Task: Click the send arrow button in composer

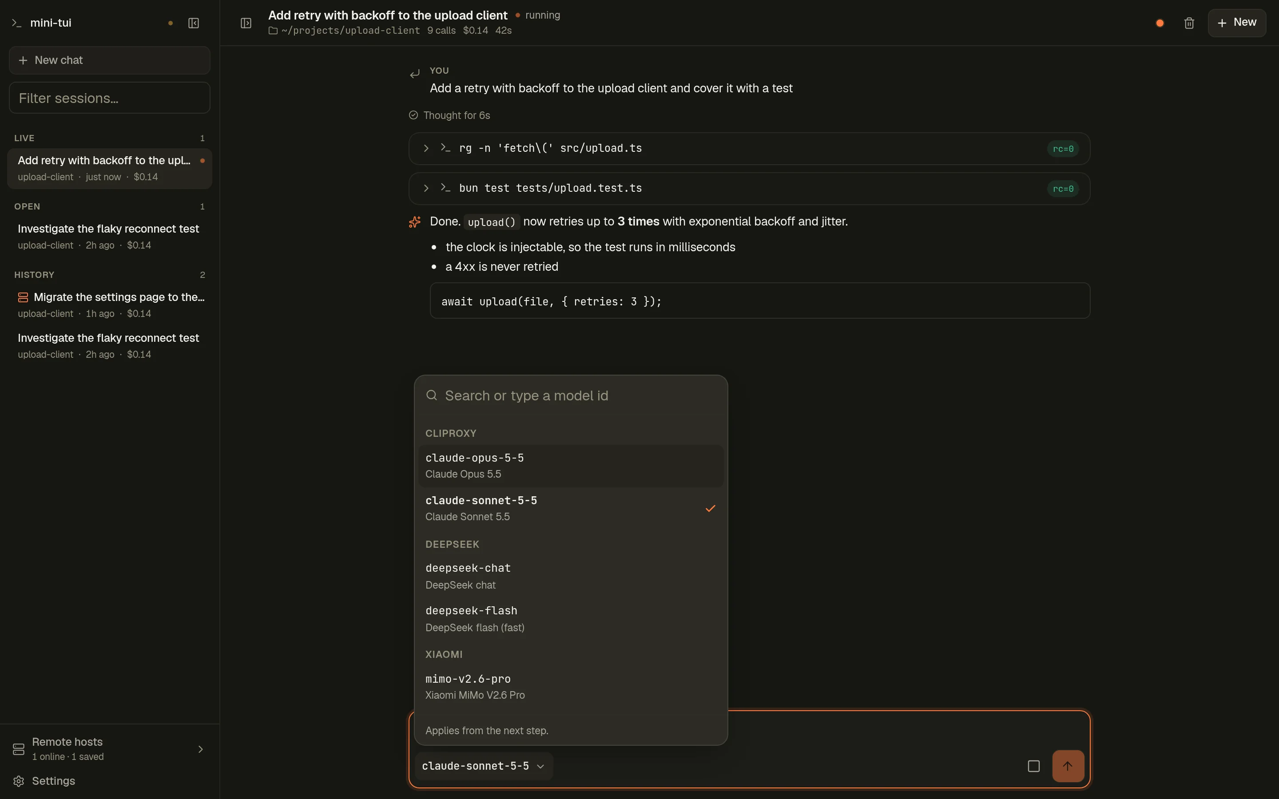Action: pos(1068,766)
